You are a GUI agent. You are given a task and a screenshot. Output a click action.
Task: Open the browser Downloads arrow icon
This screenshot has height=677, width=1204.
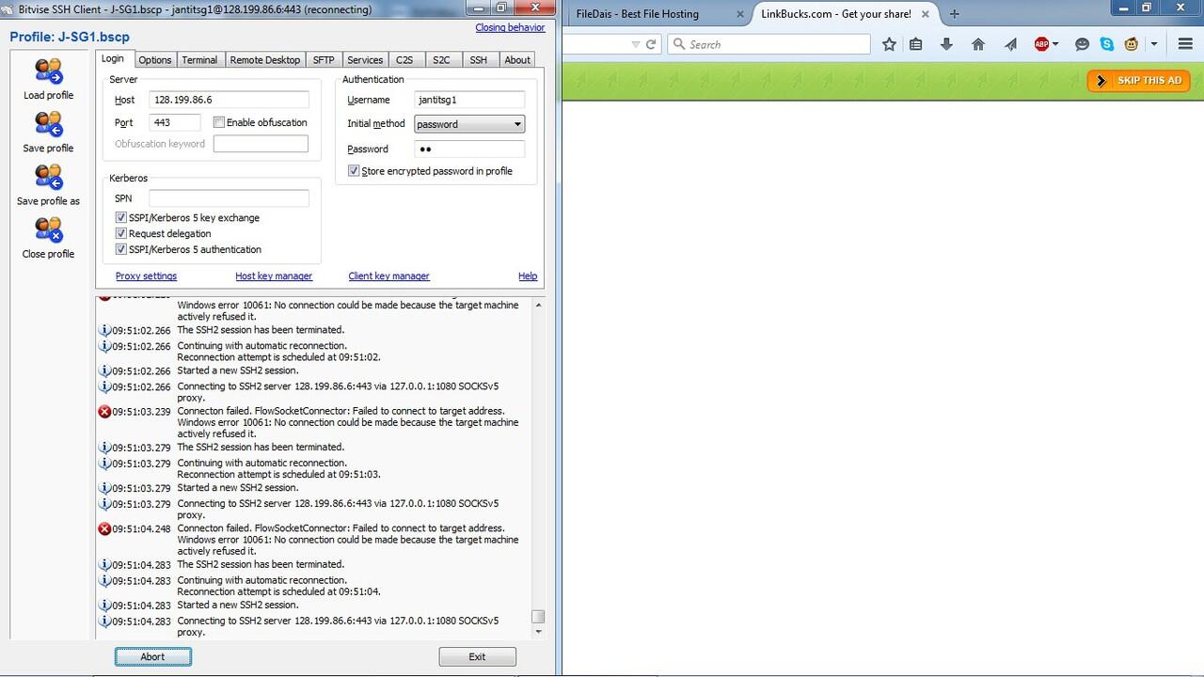point(946,44)
